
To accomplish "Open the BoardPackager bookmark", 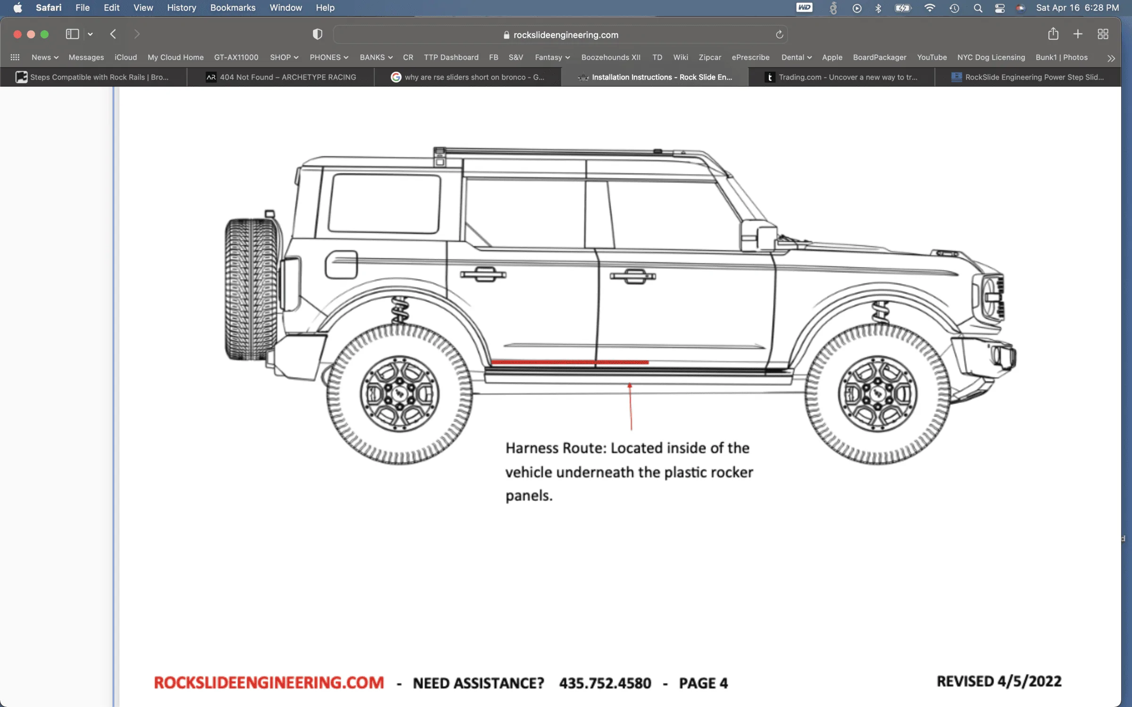I will tap(879, 57).
